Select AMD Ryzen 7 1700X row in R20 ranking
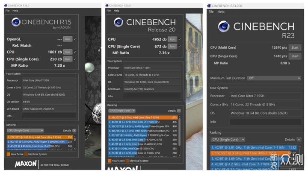The height and width of the screenshot is (173, 308). pyautogui.click(x=143, y=135)
